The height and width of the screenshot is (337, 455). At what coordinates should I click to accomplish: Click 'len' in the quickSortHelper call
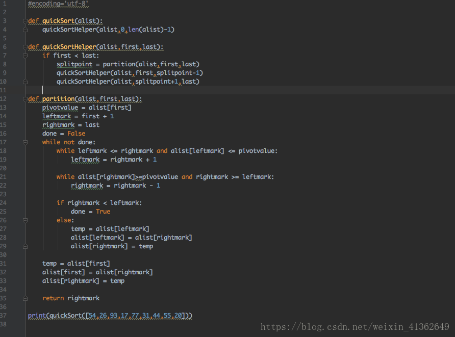click(134, 30)
